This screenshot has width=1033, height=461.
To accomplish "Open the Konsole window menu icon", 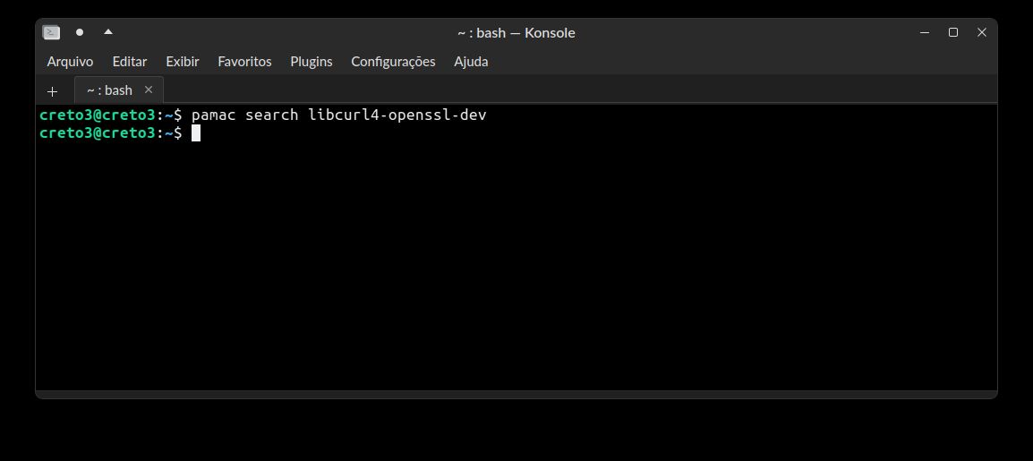I will (51, 32).
